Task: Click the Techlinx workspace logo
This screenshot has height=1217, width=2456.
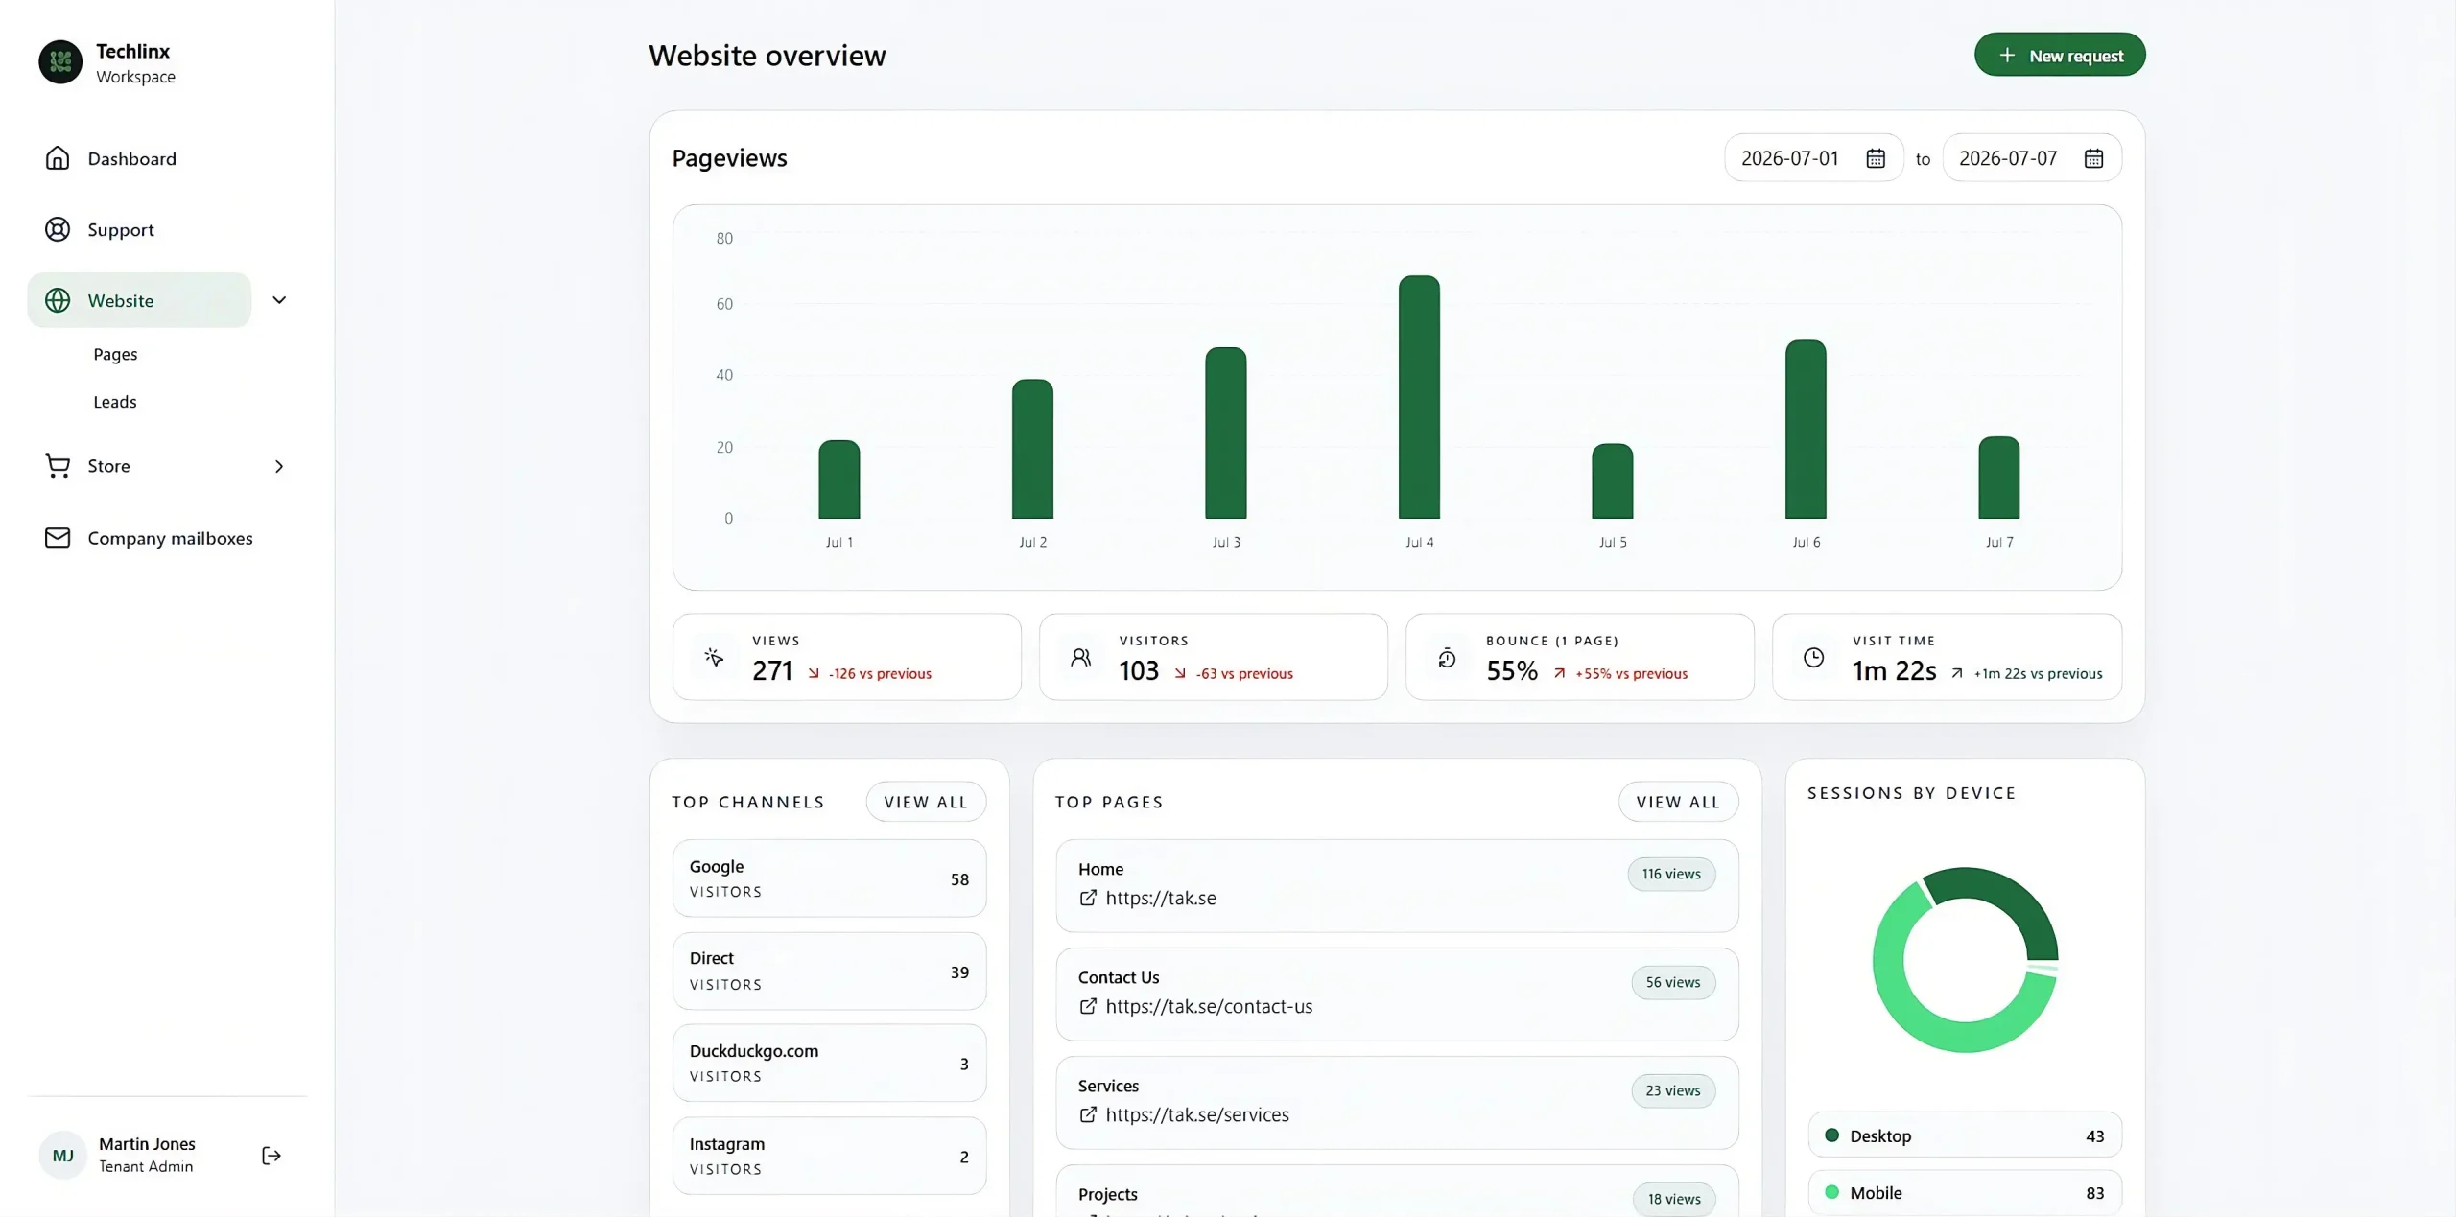Action: point(60,61)
